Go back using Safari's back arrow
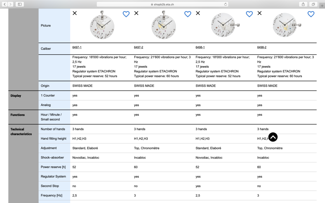 pyautogui.click(x=5, y=4)
